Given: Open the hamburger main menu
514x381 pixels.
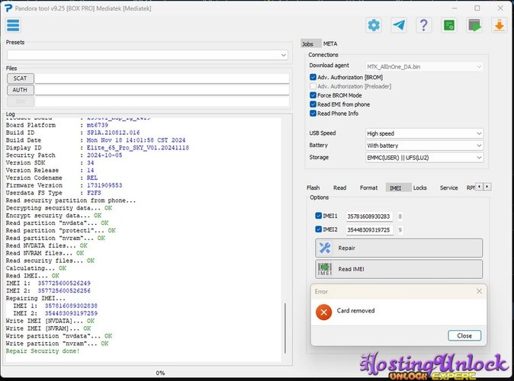Looking at the screenshot, I should [13, 26].
